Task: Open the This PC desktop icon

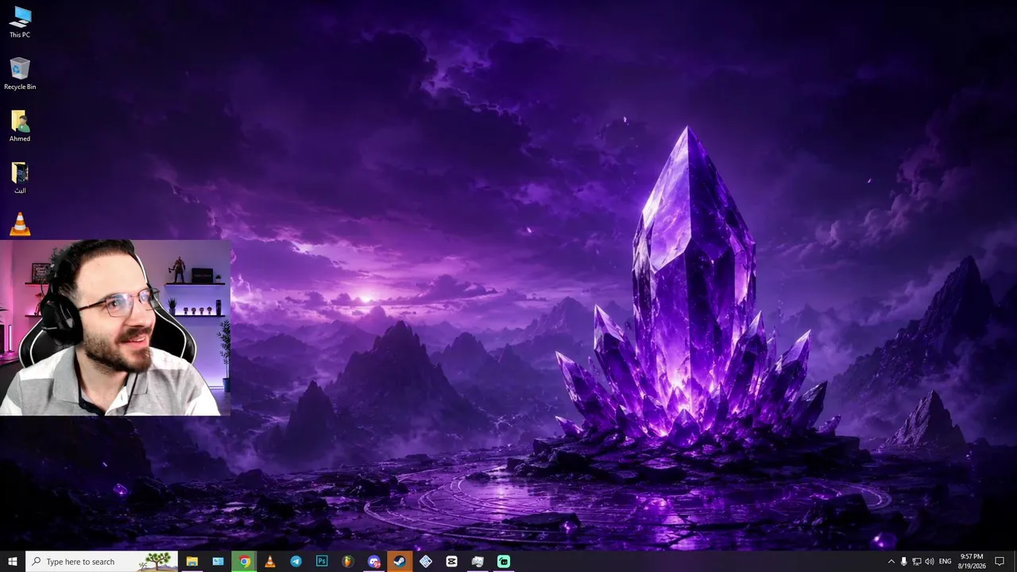Action: 20,22
